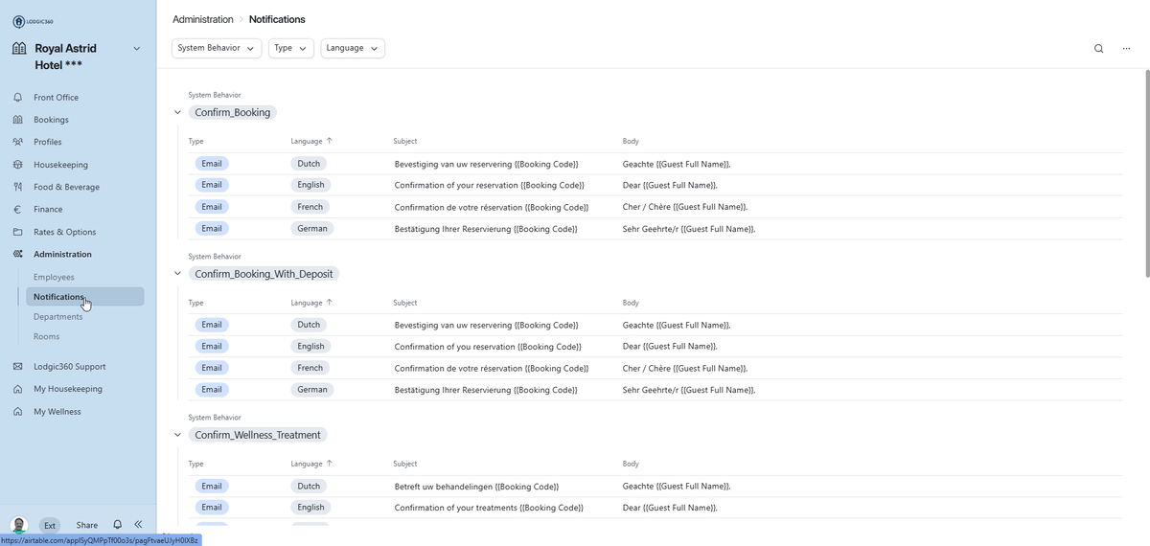Open the more options ellipsis menu
The height and width of the screenshot is (546, 1150).
tap(1126, 49)
